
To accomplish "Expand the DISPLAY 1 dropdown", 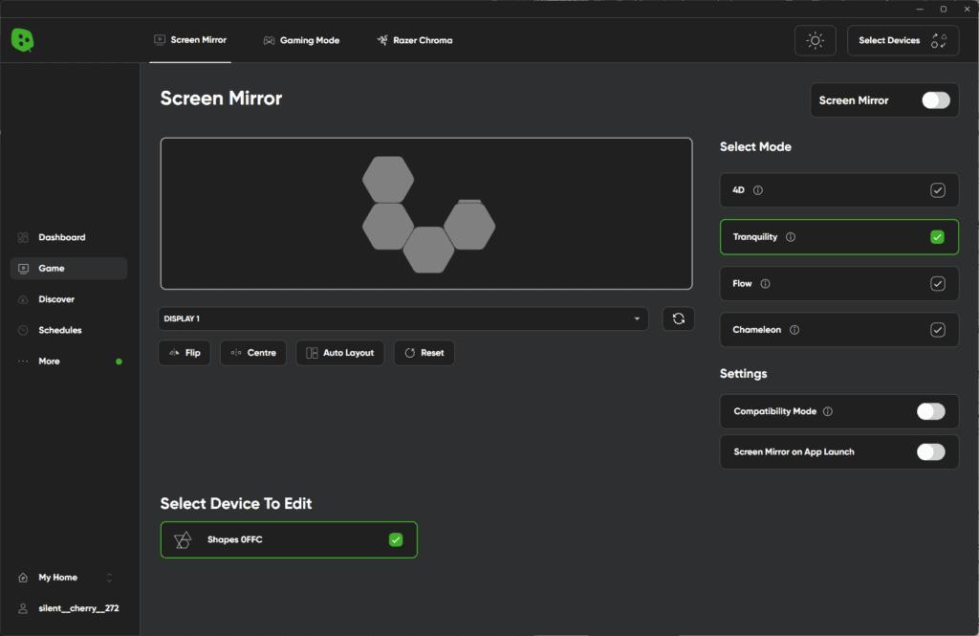I will point(402,318).
